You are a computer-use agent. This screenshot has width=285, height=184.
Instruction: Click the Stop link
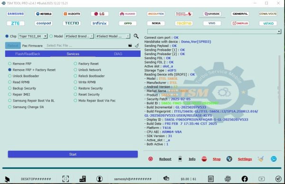click(217, 159)
